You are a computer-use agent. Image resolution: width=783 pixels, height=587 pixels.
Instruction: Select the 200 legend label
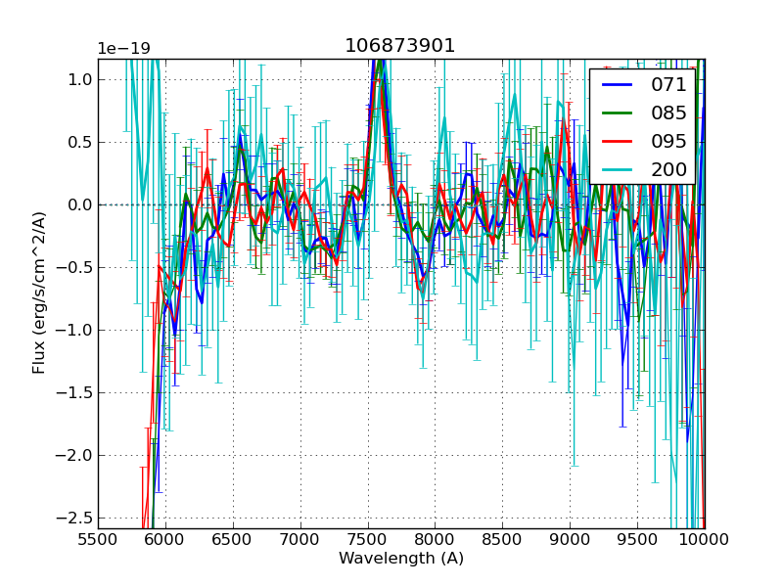point(668,169)
